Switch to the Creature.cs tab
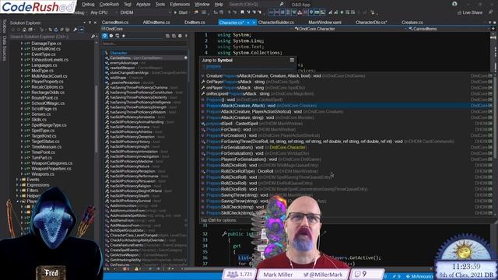This screenshot has width=498, height=280. 412,23
